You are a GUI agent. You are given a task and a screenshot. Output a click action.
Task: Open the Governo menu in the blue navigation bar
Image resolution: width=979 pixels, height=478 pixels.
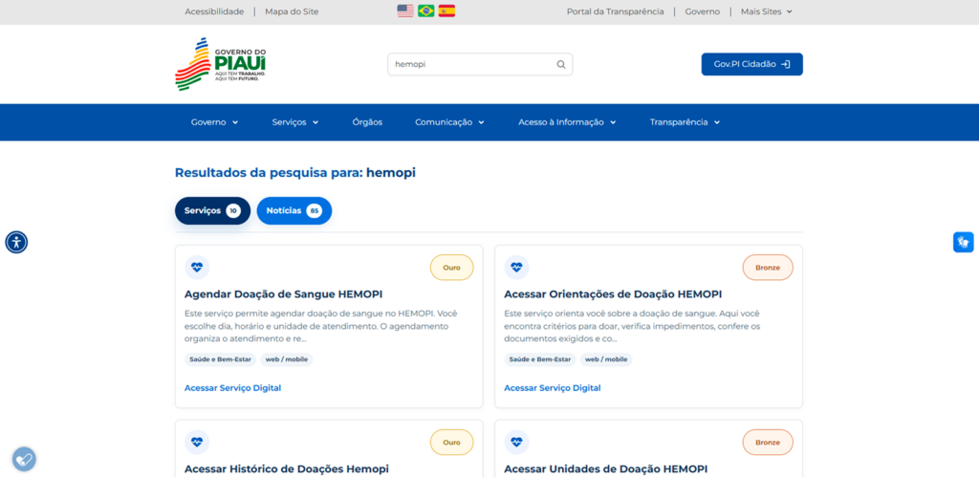(x=215, y=122)
